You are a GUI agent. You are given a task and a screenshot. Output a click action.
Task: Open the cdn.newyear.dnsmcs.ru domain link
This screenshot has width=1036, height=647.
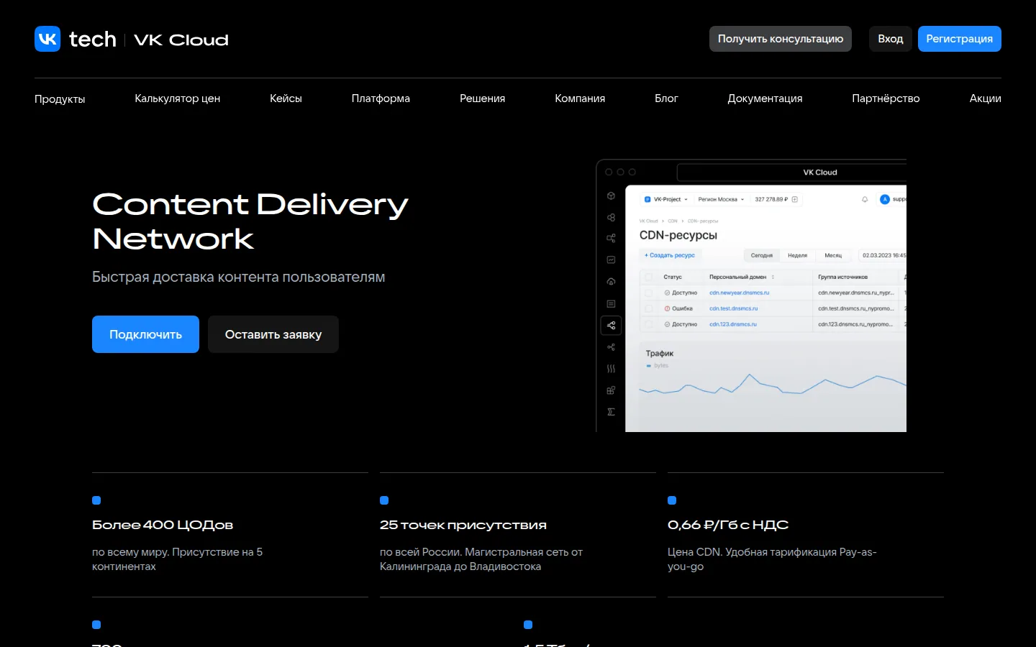739,293
